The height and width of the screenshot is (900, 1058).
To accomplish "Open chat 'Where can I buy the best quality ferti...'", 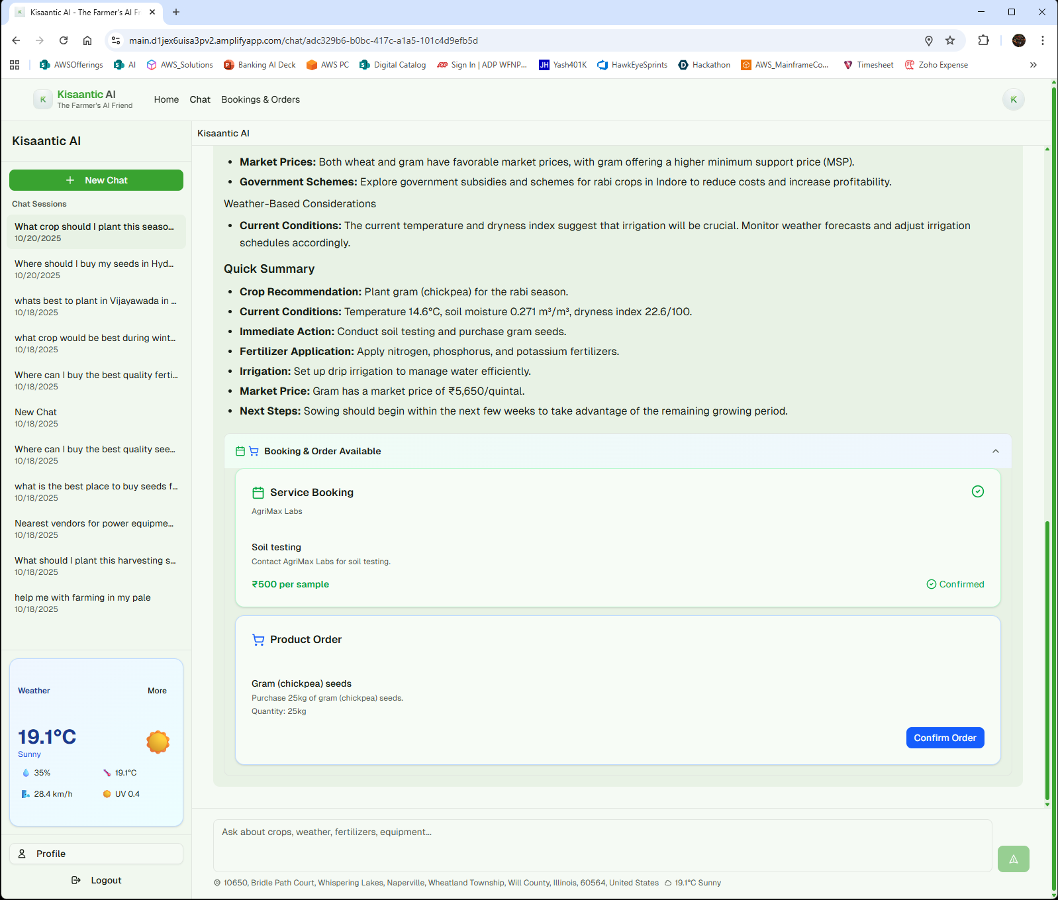I will pyautogui.click(x=96, y=380).
